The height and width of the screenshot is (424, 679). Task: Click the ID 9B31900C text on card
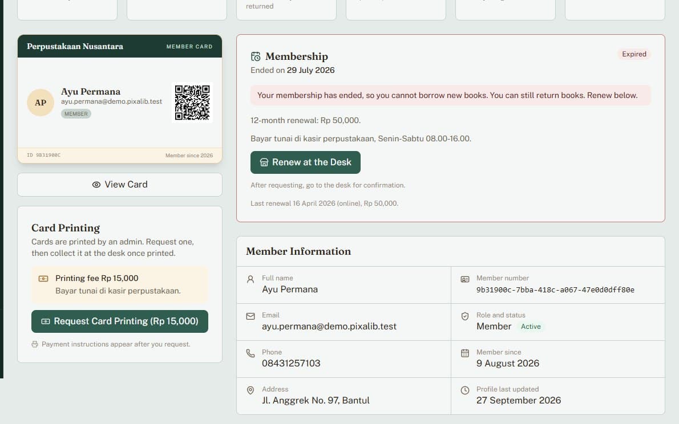[44, 155]
